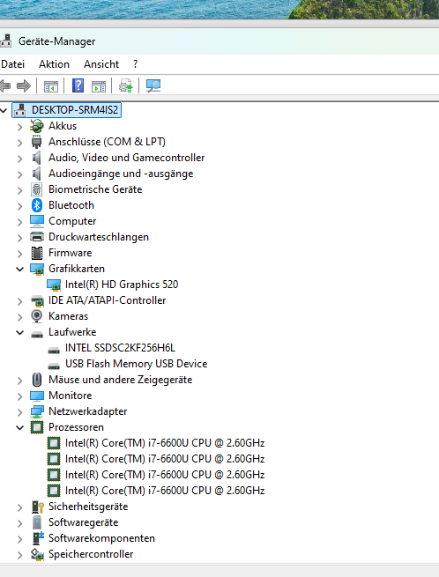
Task: Collapse the Laufwerke node
Action: click(x=20, y=332)
